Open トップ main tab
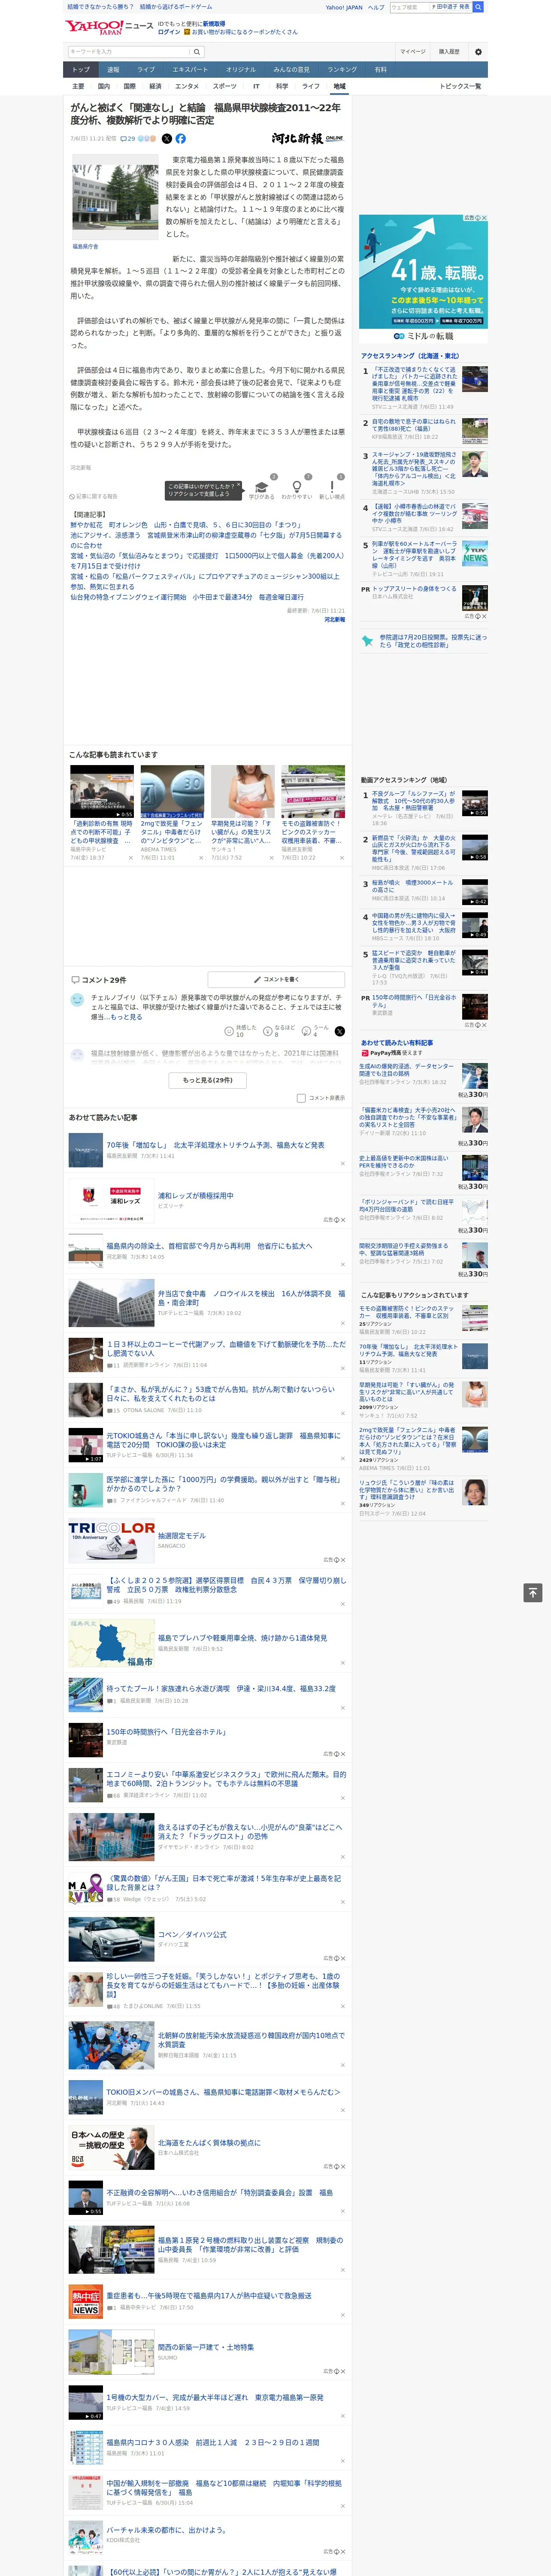 click(81, 70)
